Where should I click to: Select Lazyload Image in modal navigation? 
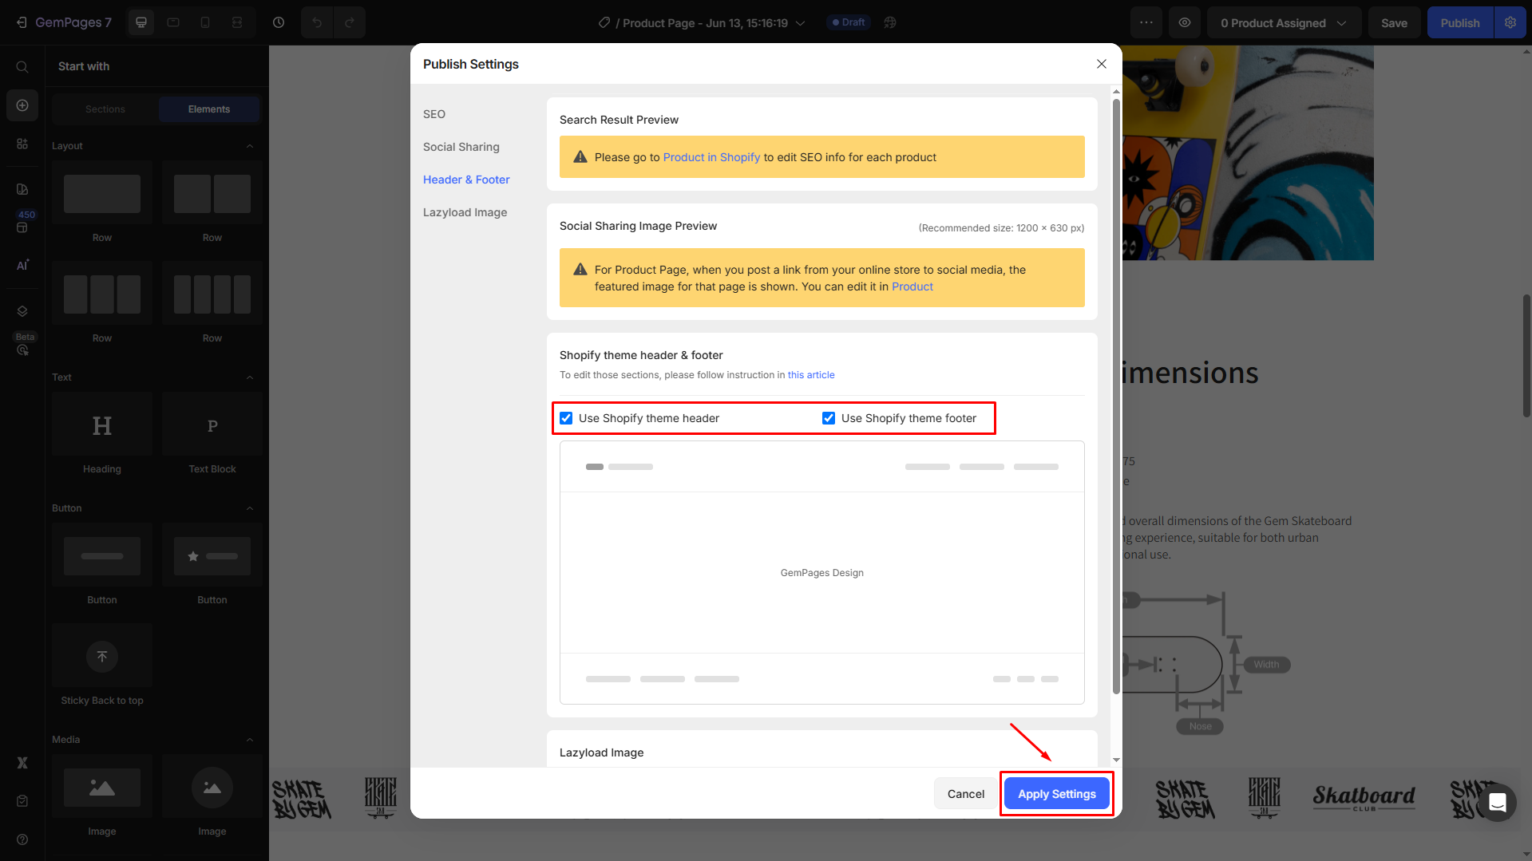(x=465, y=212)
